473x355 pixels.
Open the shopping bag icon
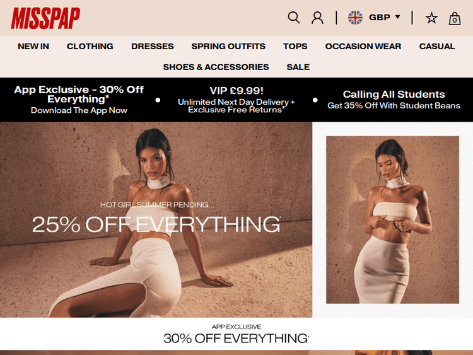(x=454, y=18)
